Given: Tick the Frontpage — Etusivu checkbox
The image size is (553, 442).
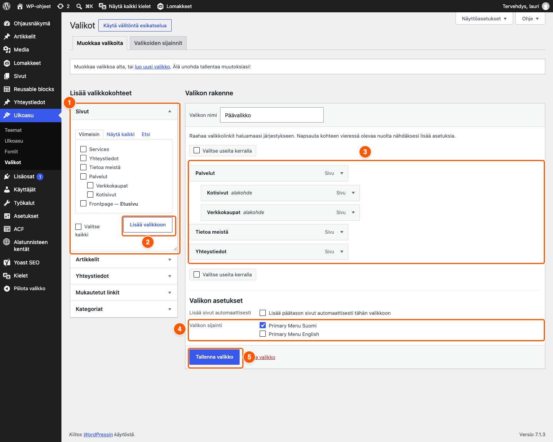Looking at the screenshot, I should (83, 203).
